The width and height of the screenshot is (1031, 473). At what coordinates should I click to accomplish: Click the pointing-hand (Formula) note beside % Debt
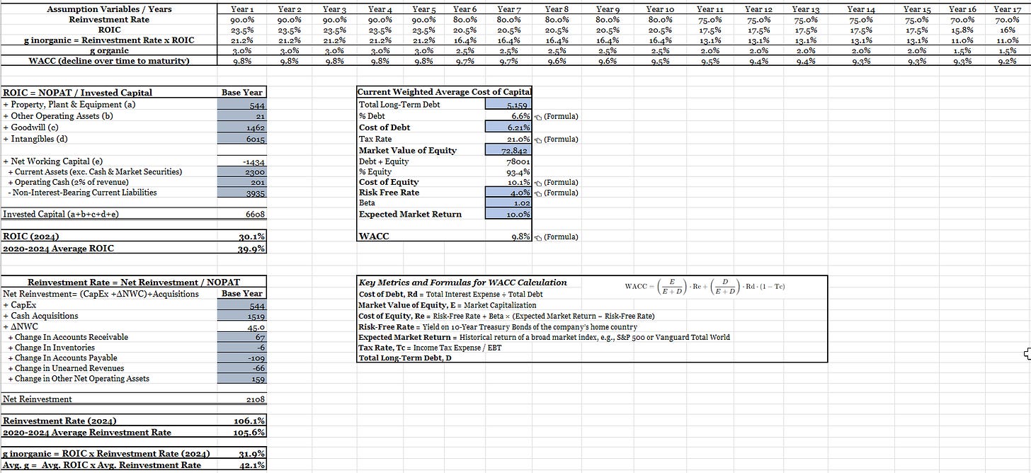tap(556, 116)
